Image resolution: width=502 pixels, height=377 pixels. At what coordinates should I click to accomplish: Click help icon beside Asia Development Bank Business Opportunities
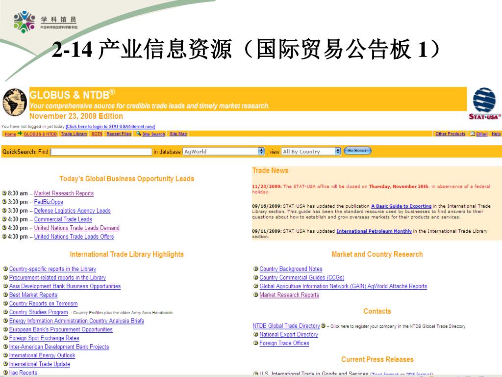click(5, 286)
